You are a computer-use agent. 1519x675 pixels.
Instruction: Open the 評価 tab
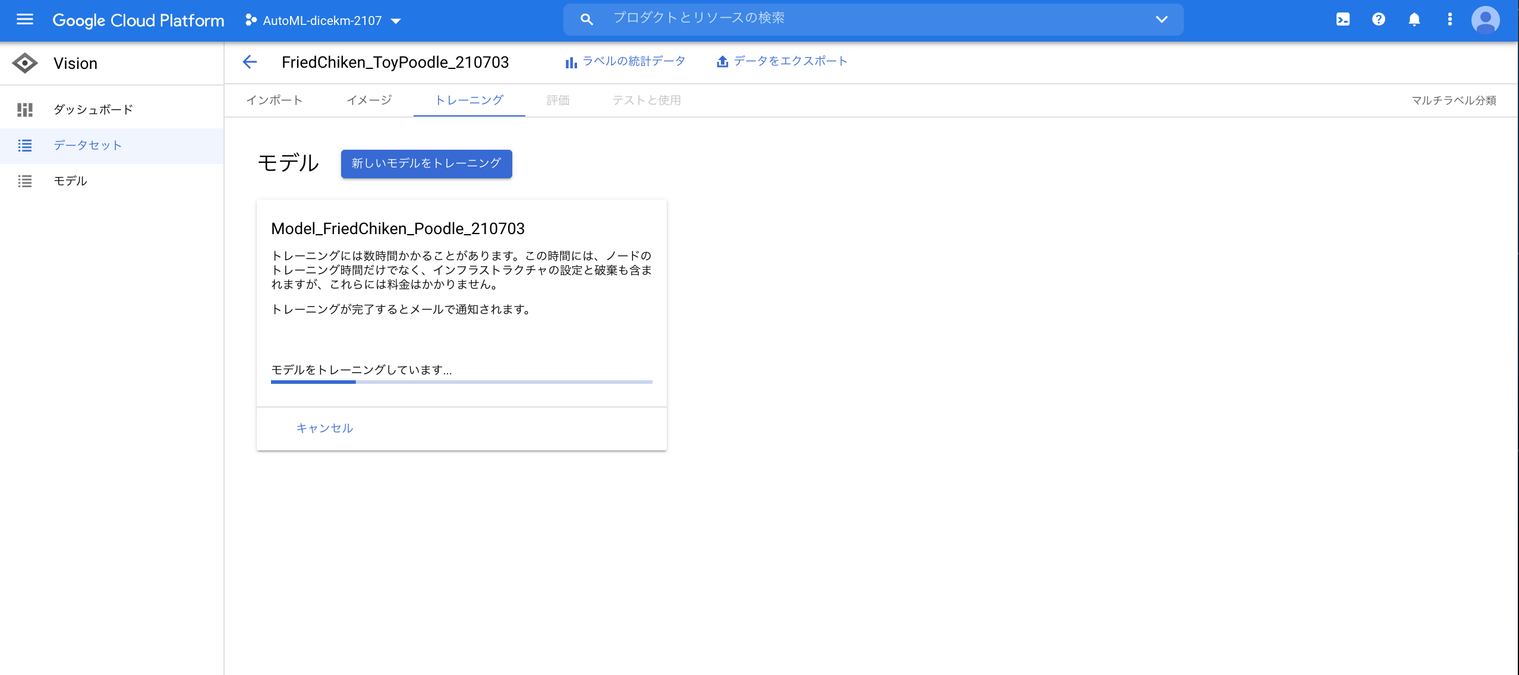557,100
